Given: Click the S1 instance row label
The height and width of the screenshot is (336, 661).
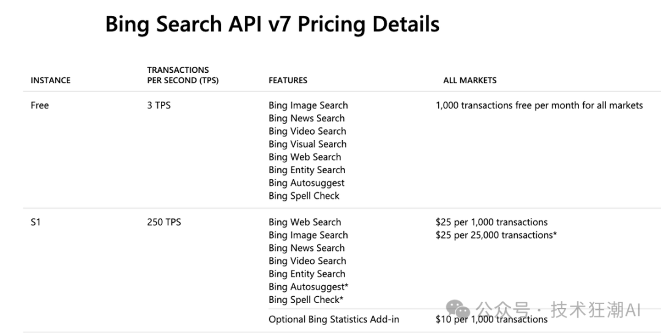Looking at the screenshot, I should tap(35, 222).
